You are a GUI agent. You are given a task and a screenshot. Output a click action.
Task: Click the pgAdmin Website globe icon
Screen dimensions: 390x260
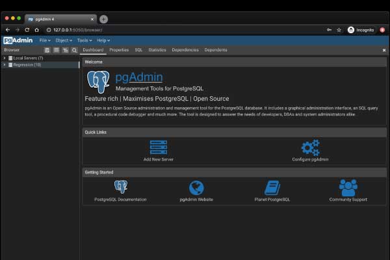pos(196,188)
